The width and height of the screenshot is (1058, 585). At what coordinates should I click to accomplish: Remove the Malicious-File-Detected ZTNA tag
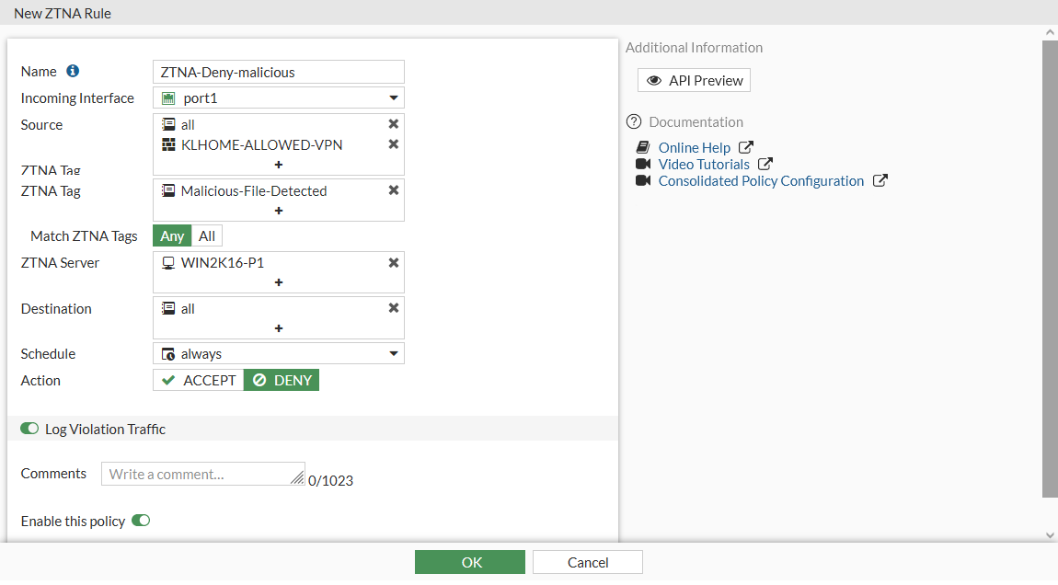[x=394, y=190]
